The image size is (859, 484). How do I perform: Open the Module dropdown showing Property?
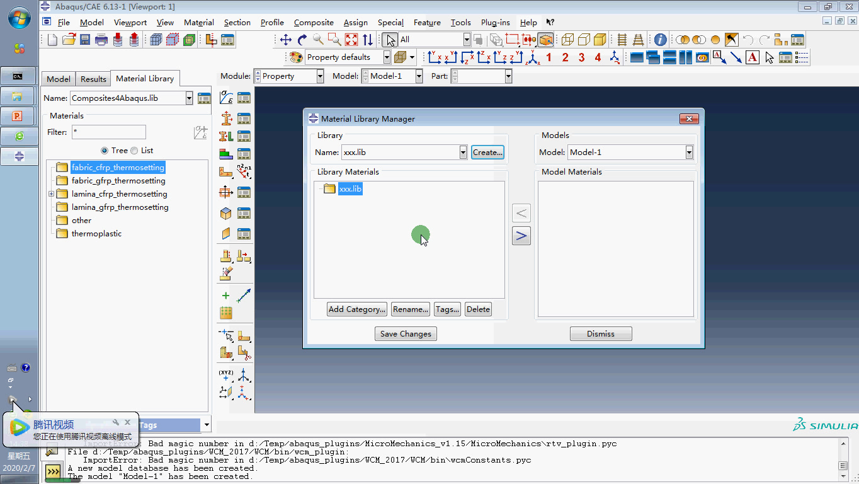pos(320,76)
